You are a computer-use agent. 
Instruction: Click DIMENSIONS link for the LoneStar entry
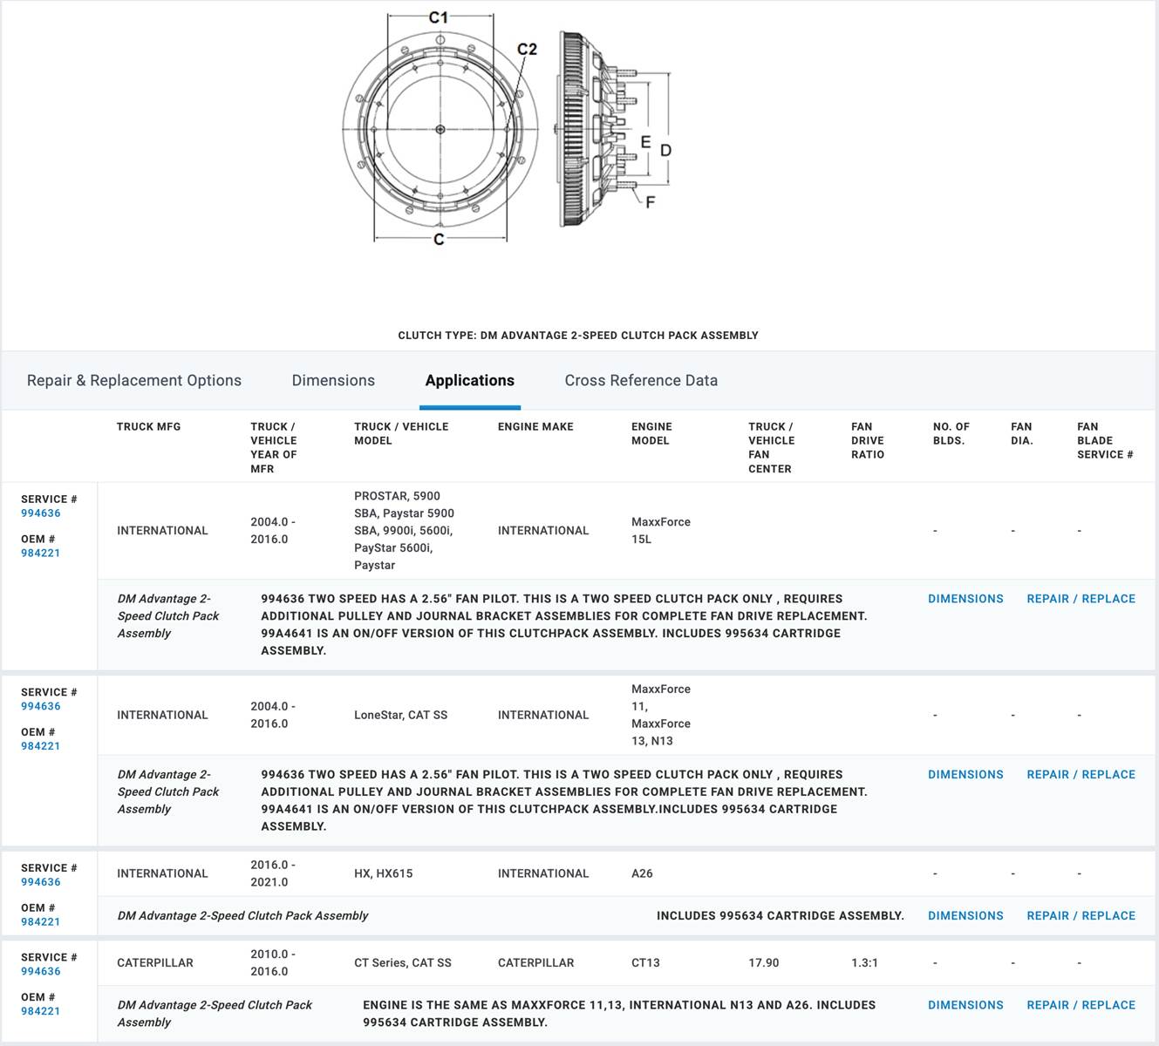tap(965, 775)
